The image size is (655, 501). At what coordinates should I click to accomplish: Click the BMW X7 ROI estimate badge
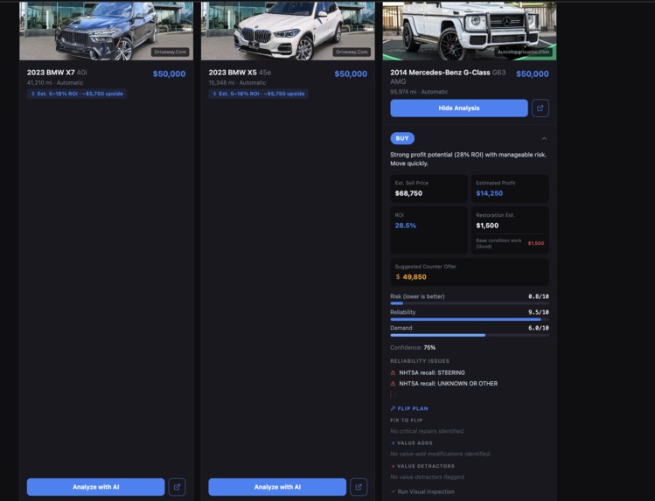(77, 94)
